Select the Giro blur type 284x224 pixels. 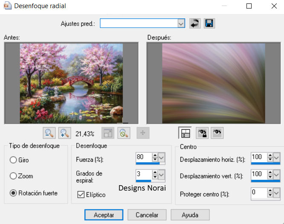(13, 160)
